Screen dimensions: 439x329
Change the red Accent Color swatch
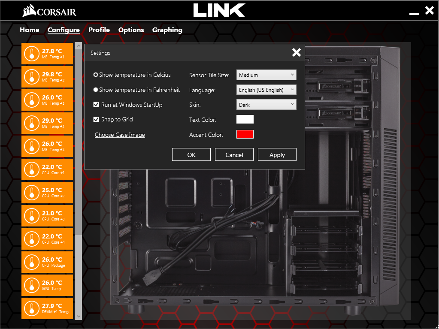pos(245,134)
